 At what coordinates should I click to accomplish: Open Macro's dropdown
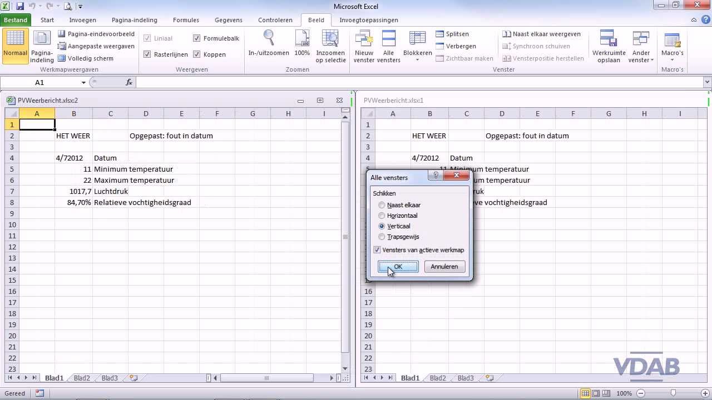[x=672, y=46]
